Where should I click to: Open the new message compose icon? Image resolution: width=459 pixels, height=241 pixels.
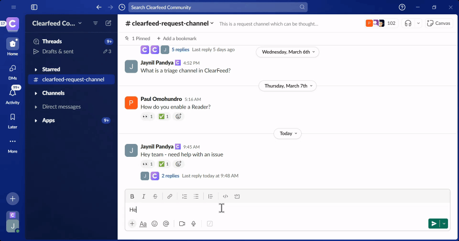tap(109, 23)
